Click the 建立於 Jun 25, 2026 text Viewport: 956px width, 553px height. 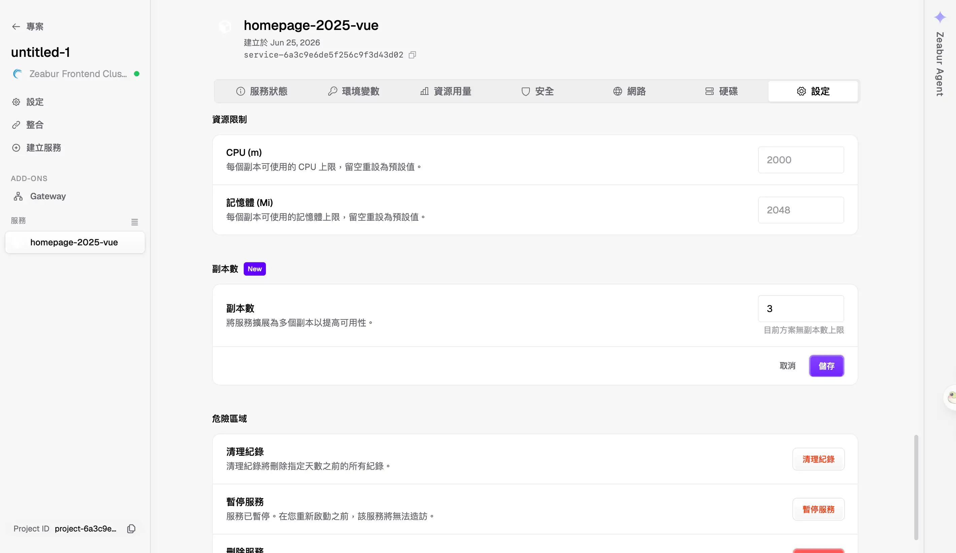click(281, 42)
